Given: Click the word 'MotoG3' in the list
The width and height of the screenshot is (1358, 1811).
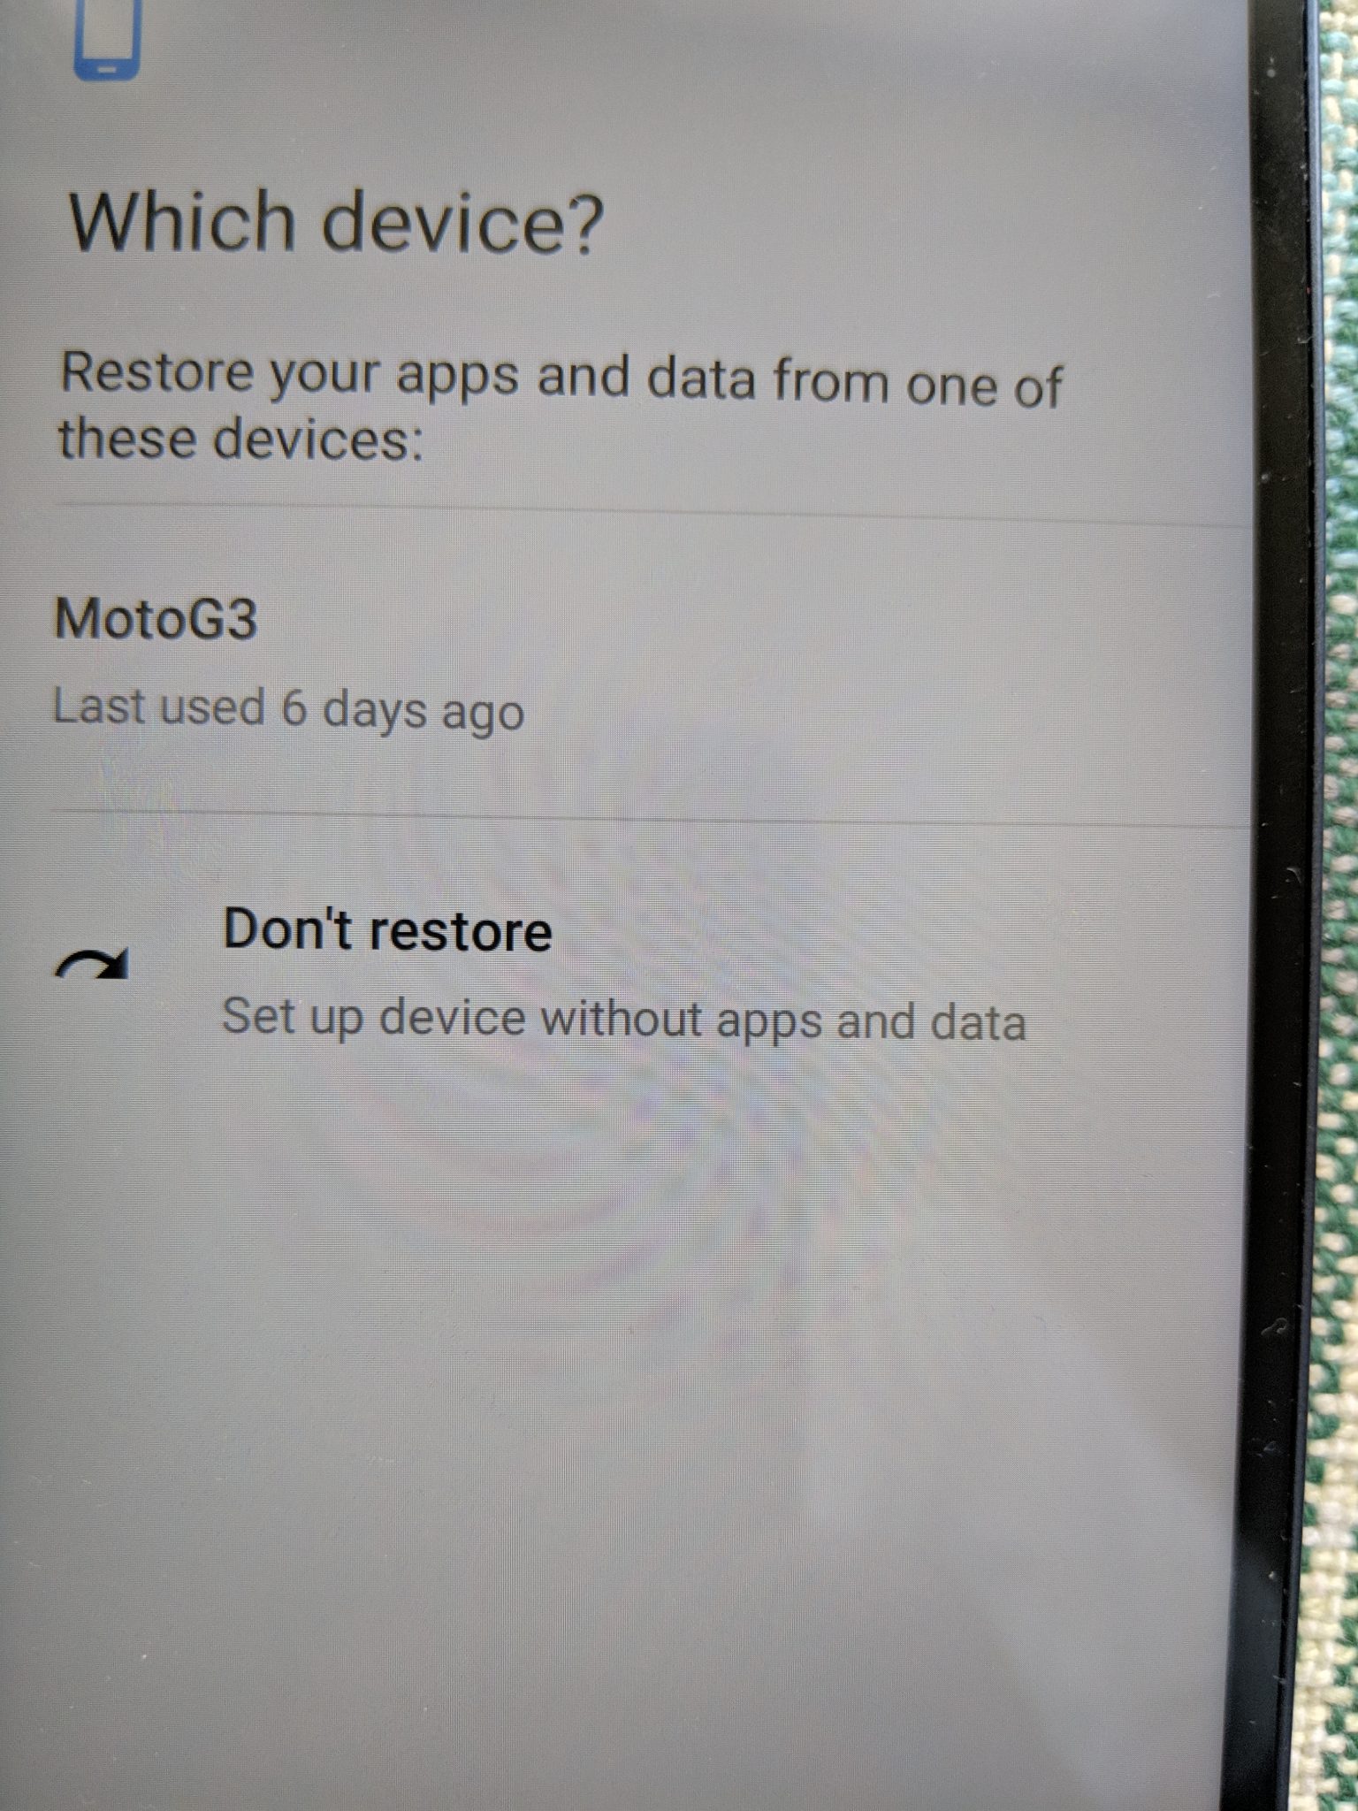Looking at the screenshot, I should pos(156,618).
